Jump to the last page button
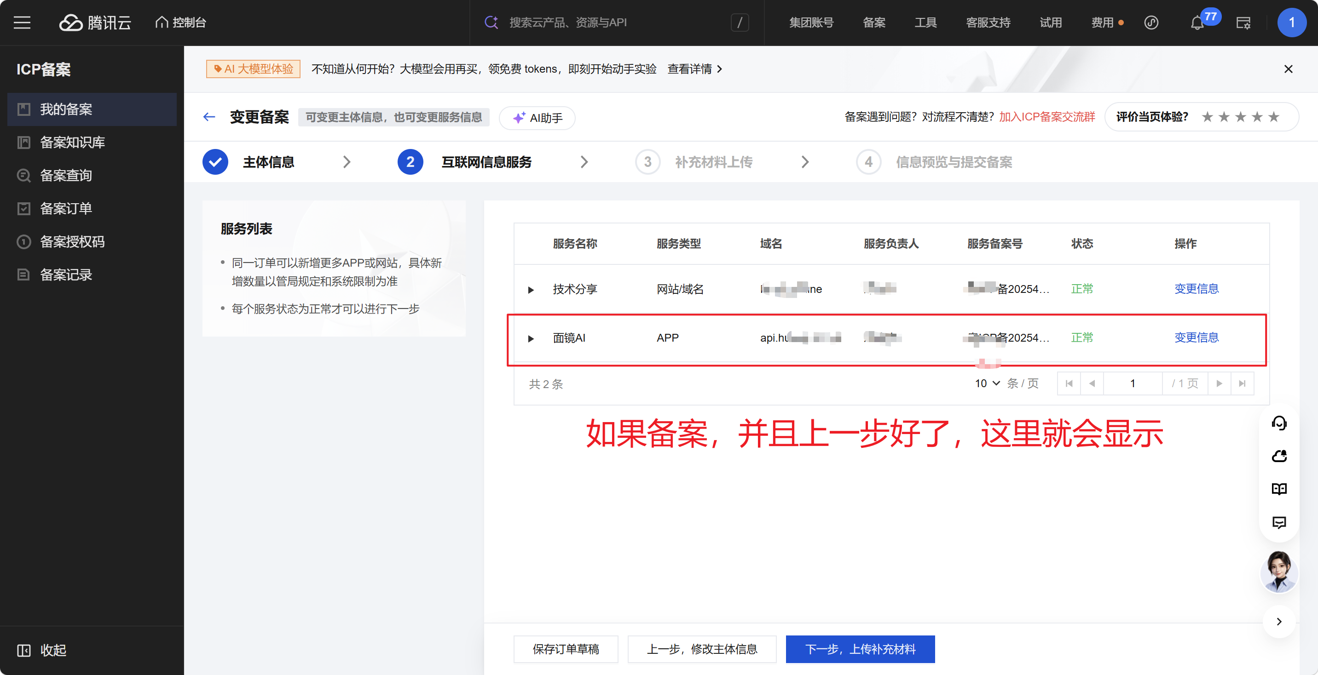Image resolution: width=1318 pixels, height=675 pixels. (1242, 383)
